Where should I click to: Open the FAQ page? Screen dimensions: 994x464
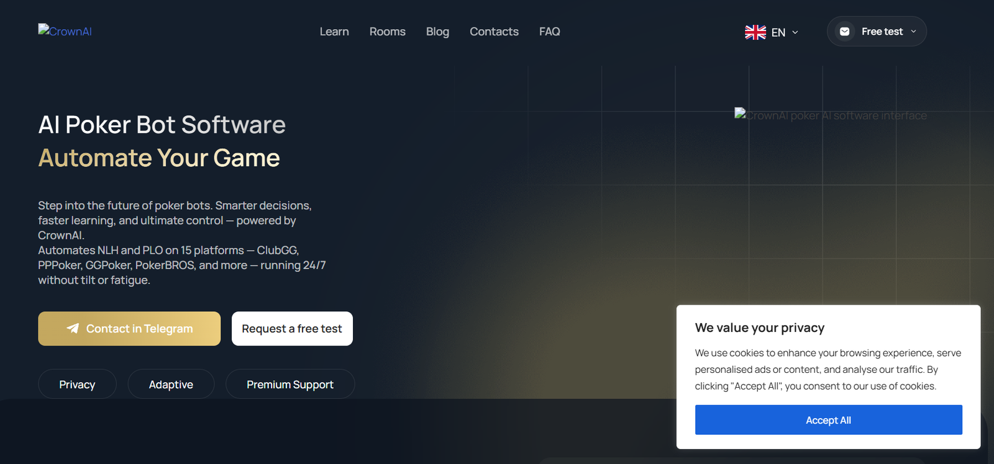point(550,32)
